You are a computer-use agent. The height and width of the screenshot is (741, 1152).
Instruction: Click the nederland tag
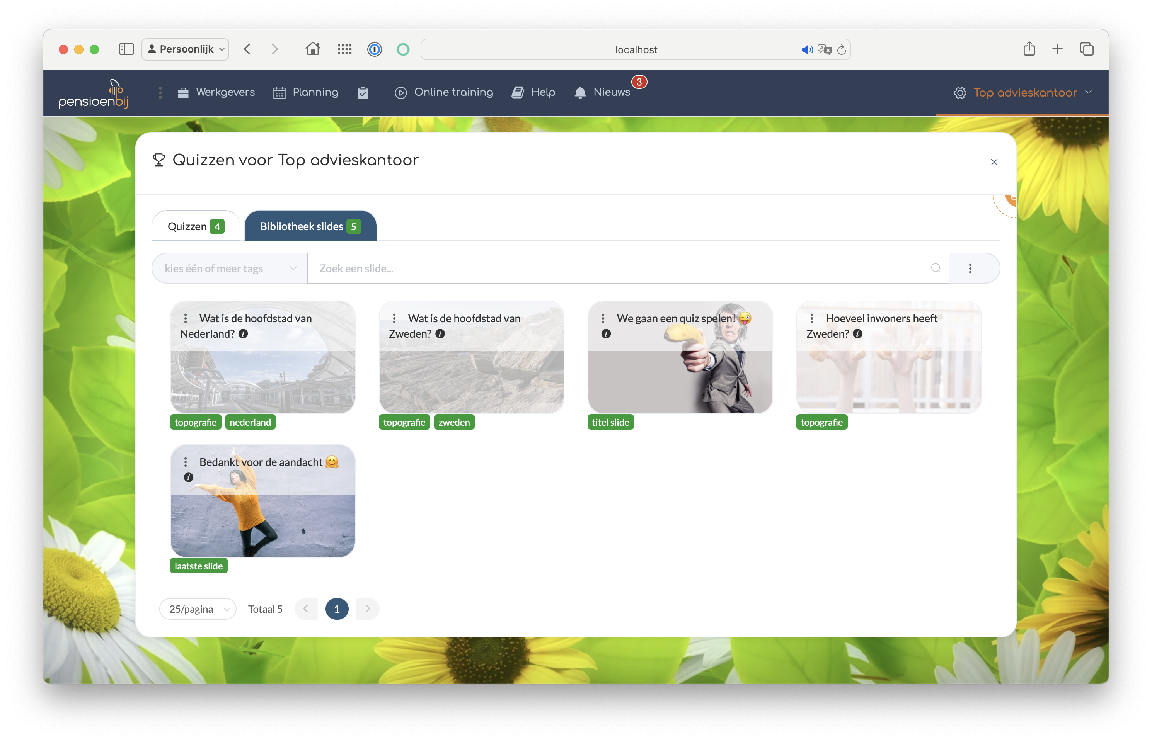click(250, 422)
